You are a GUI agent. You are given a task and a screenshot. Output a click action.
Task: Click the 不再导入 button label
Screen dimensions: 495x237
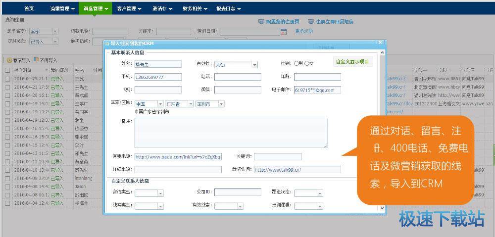pyautogui.click(x=49, y=60)
